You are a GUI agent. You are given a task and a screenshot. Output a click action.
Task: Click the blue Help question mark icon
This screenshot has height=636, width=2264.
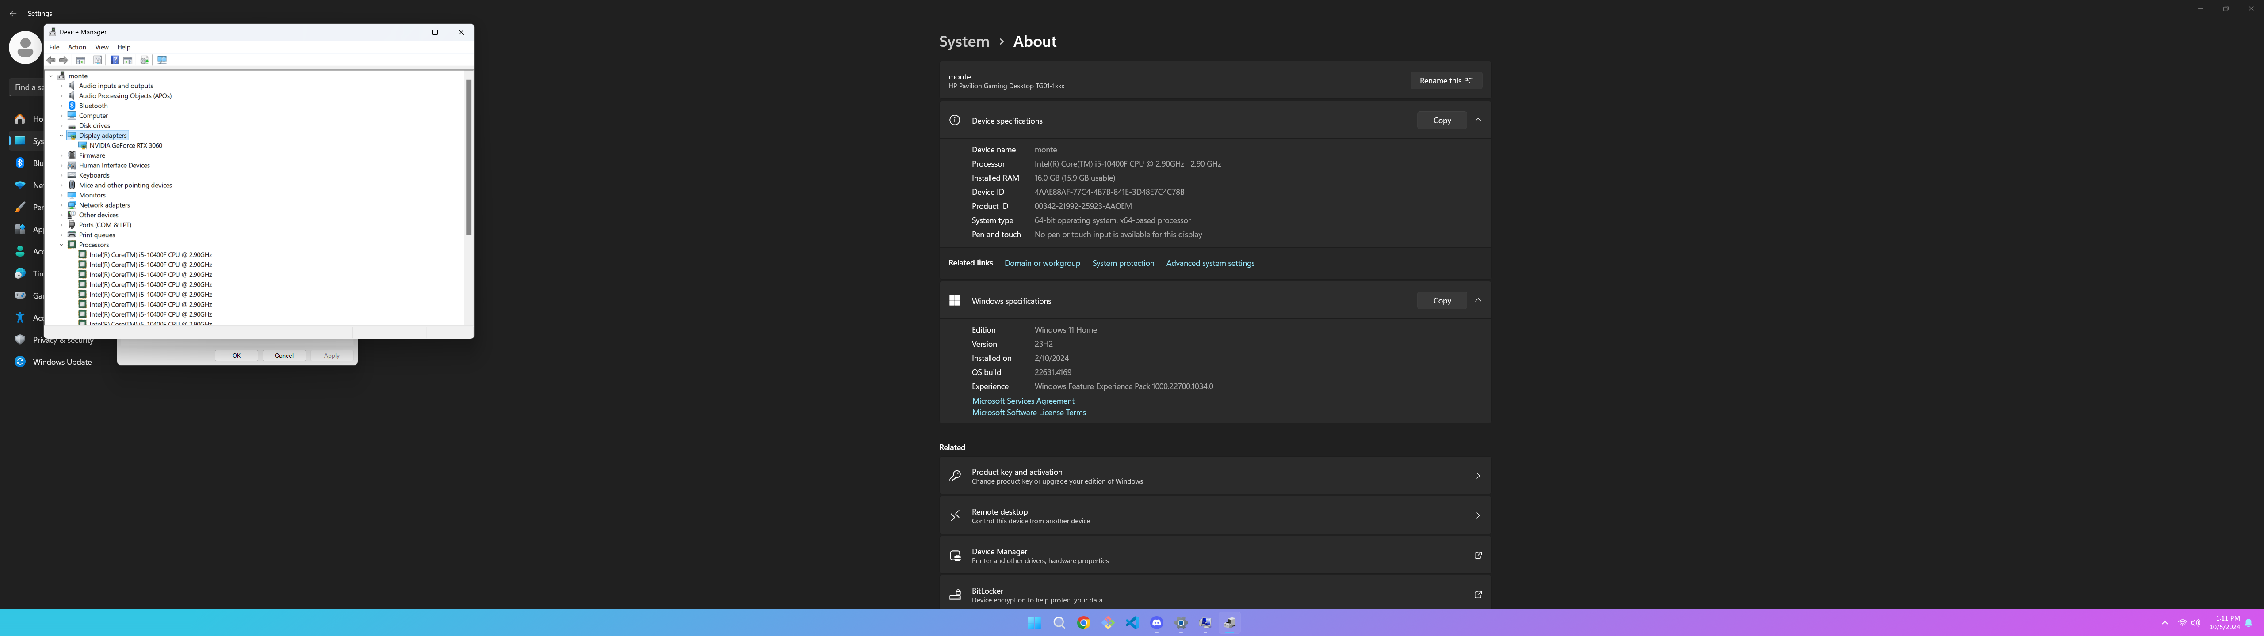(x=115, y=61)
